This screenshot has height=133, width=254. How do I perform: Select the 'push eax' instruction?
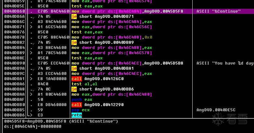point(82,99)
